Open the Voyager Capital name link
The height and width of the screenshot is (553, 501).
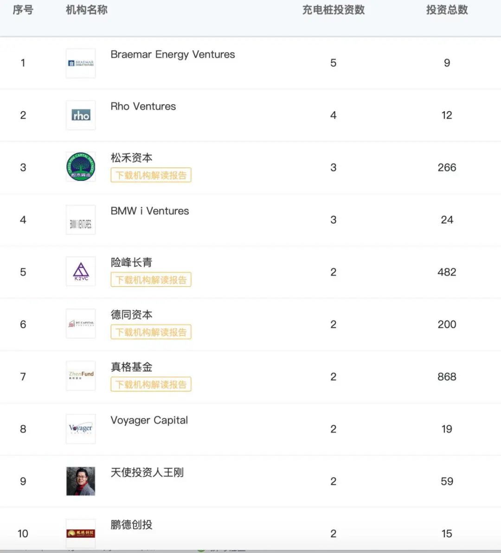[149, 420]
